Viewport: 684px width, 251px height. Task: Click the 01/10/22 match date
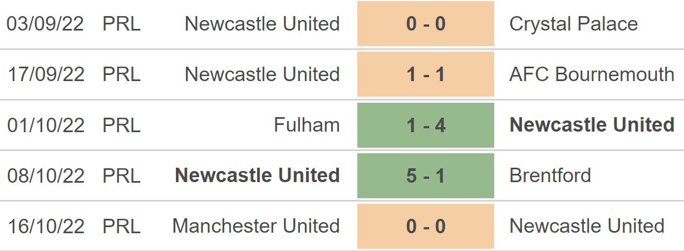46,125
